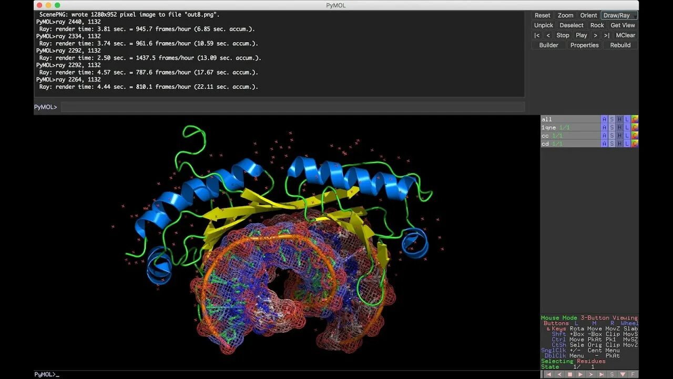
Task: Open Action menu for object cd
Action: tap(604, 144)
